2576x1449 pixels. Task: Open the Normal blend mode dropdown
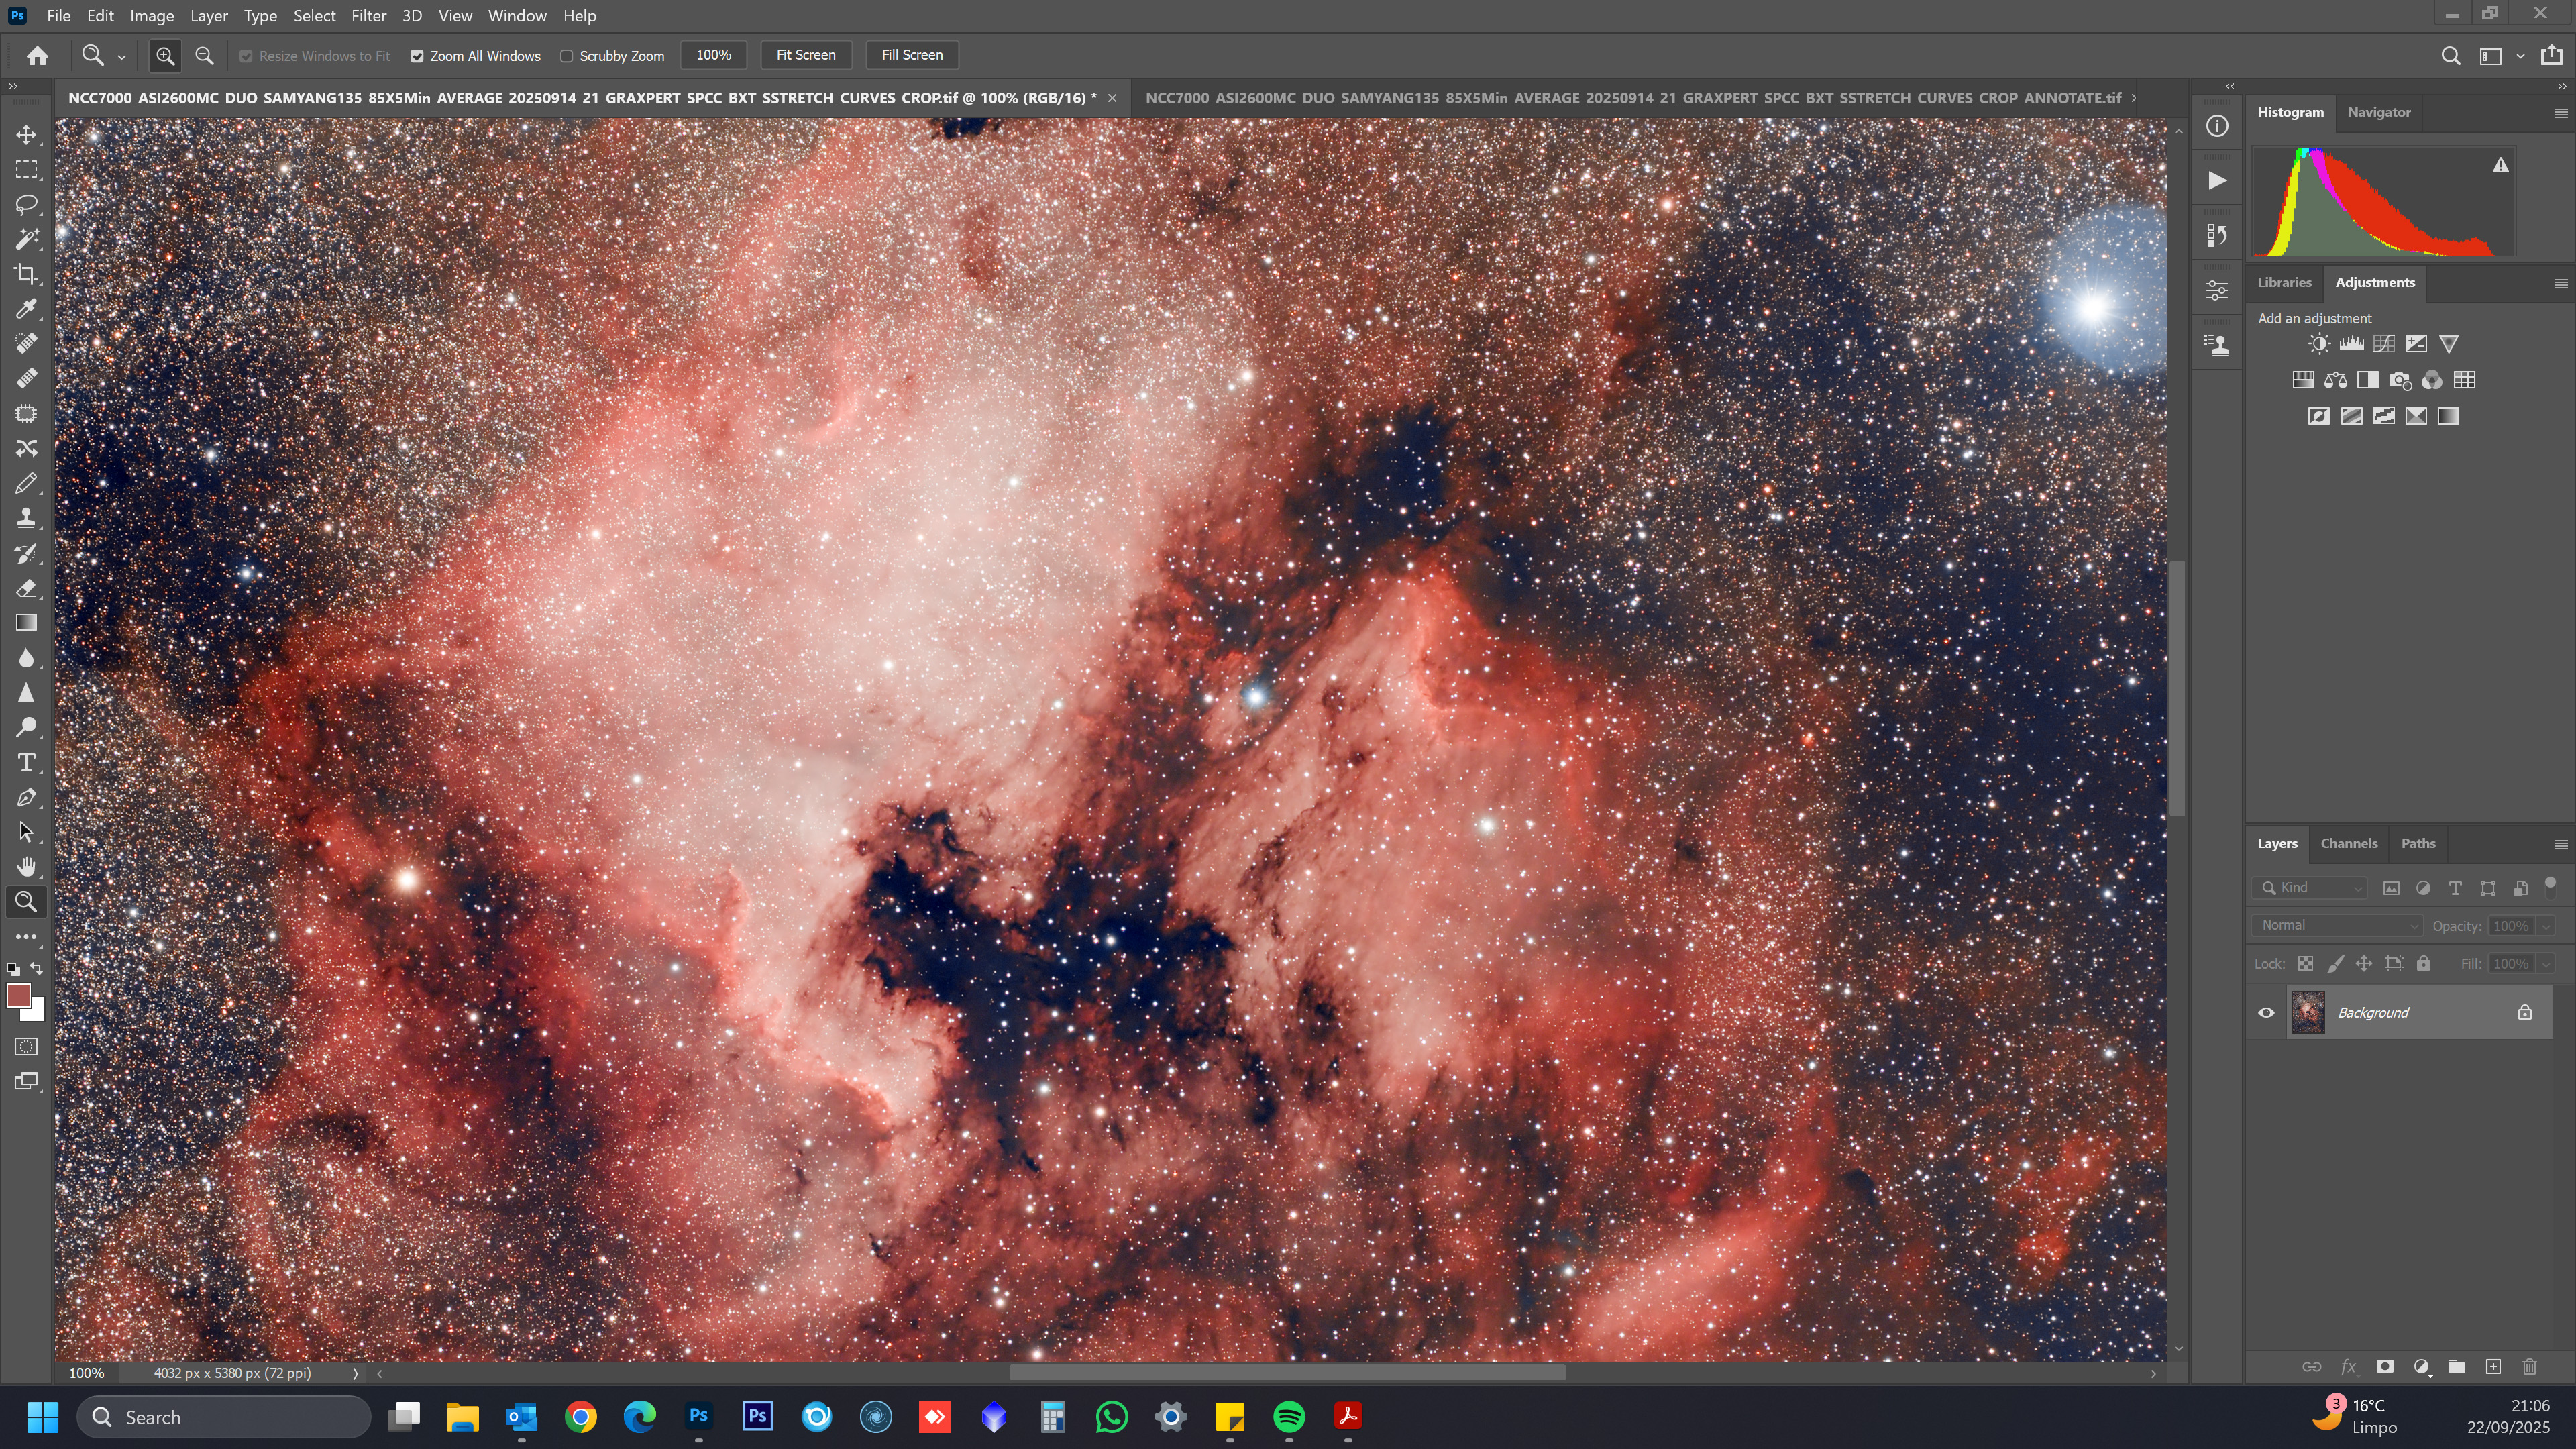pos(2336,926)
